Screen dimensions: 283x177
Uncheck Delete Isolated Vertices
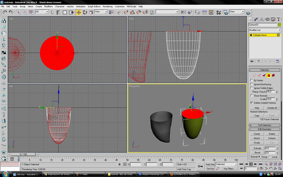(x=251, y=103)
